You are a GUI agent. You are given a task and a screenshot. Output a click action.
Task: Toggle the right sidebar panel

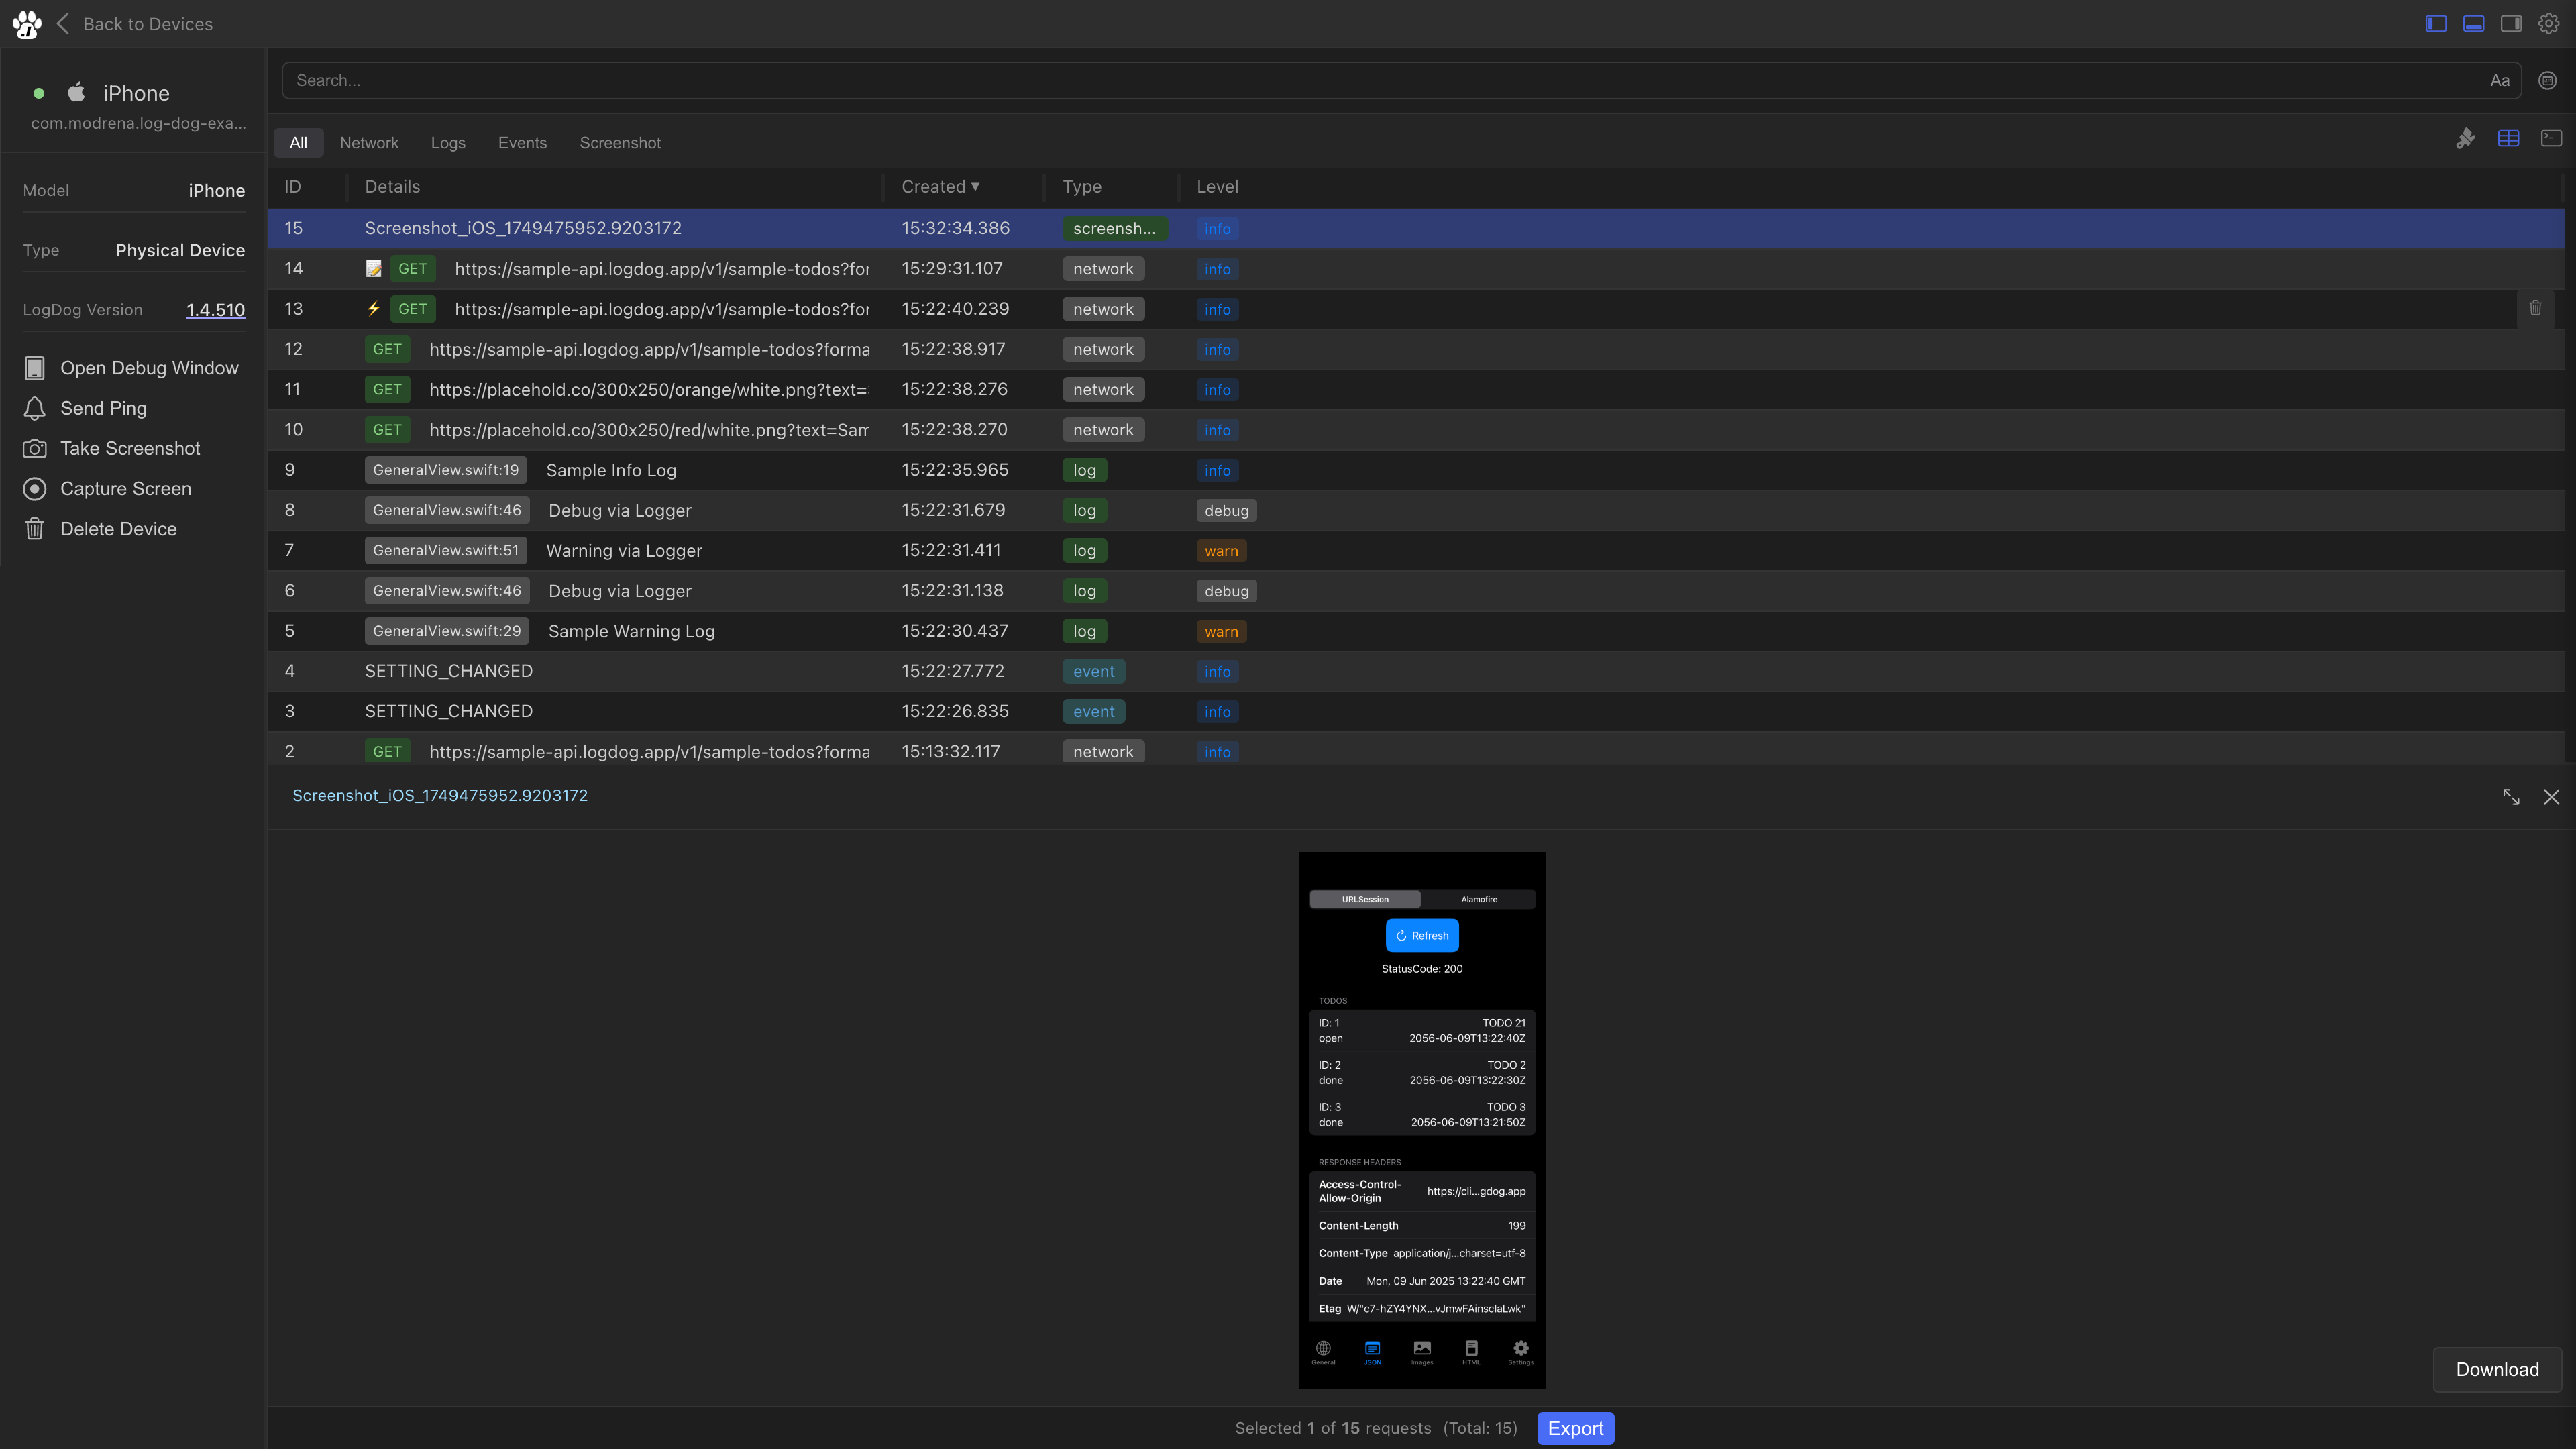click(x=2511, y=23)
